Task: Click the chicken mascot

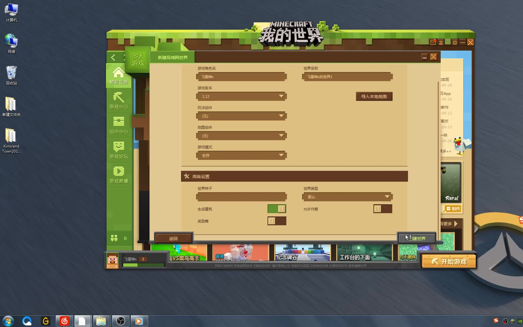Action: (x=462, y=146)
